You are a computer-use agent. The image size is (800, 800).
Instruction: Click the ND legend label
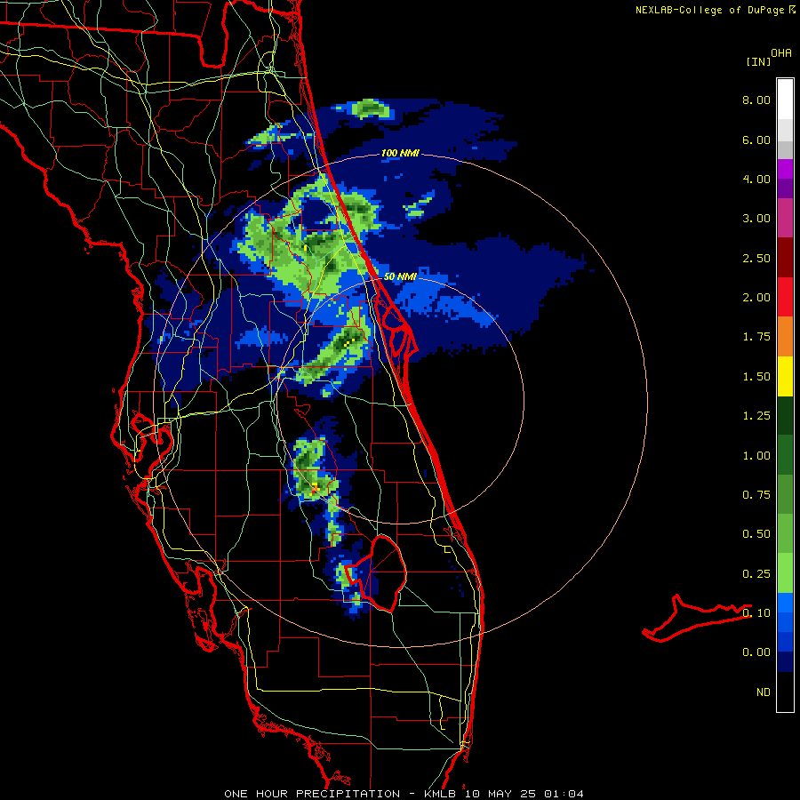[764, 692]
